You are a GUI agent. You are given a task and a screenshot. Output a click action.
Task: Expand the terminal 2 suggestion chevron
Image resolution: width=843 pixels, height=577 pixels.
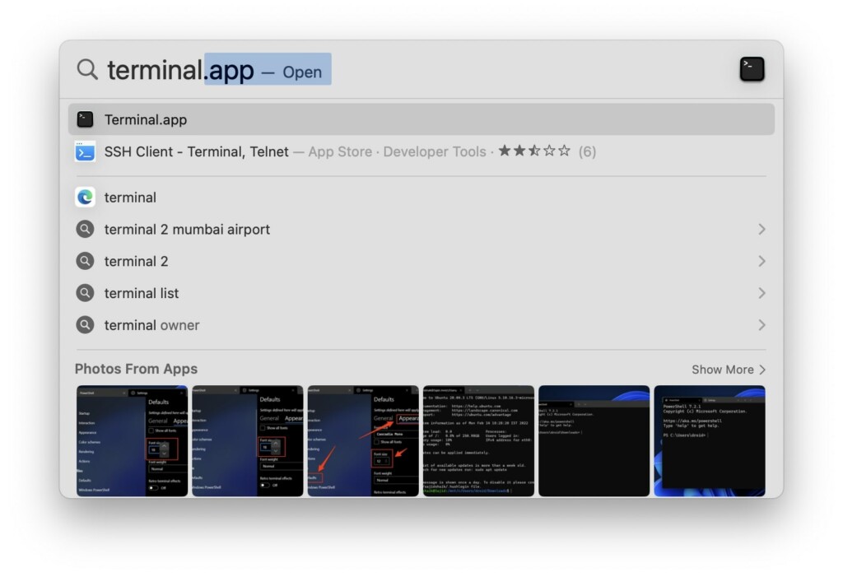click(x=761, y=262)
